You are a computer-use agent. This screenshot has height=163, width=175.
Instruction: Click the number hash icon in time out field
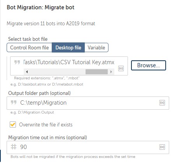click(14, 147)
